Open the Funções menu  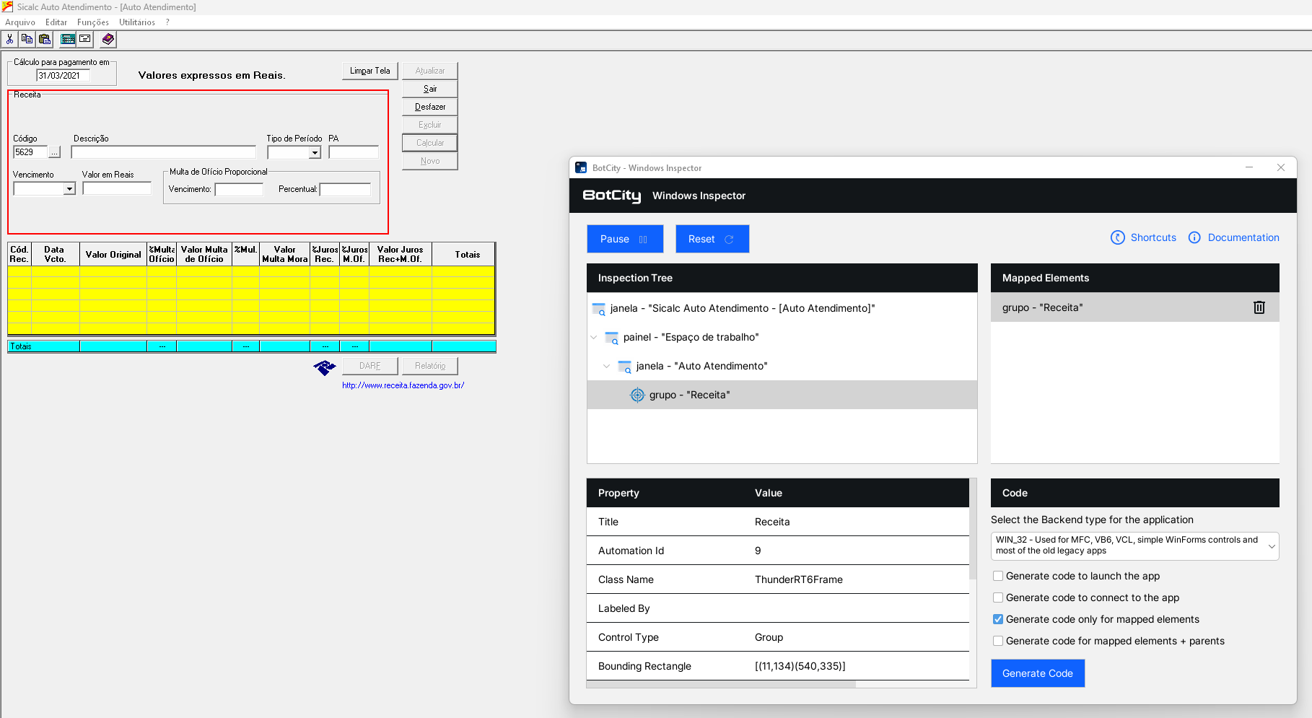point(92,22)
